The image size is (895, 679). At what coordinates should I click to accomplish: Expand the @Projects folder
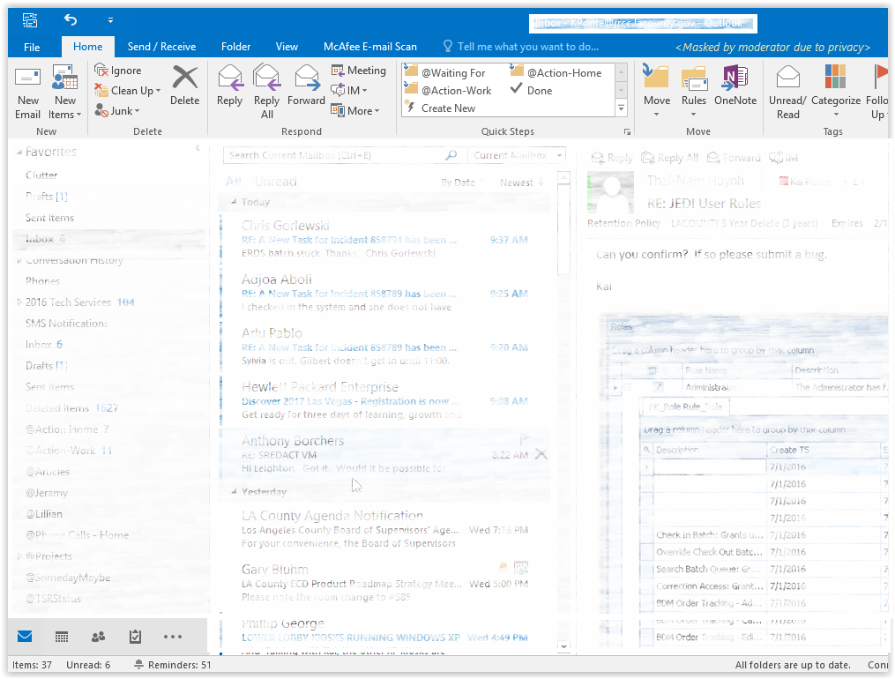pyautogui.click(x=19, y=556)
